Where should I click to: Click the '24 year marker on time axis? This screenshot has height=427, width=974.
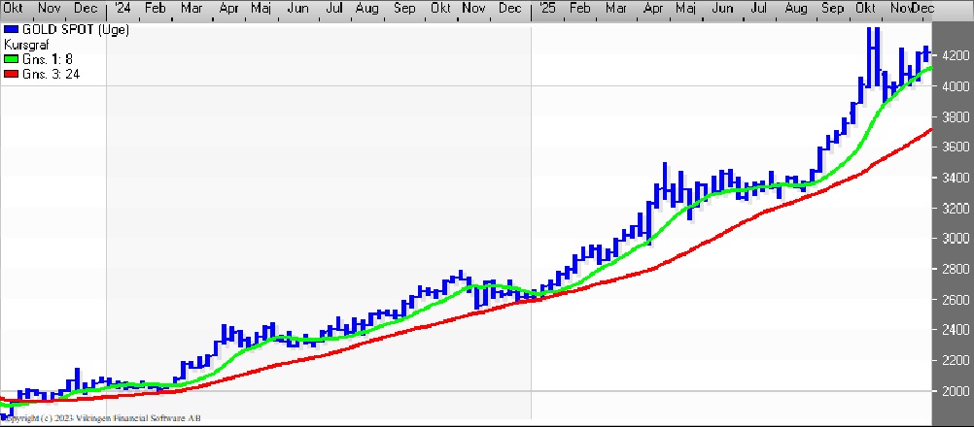pyautogui.click(x=120, y=8)
